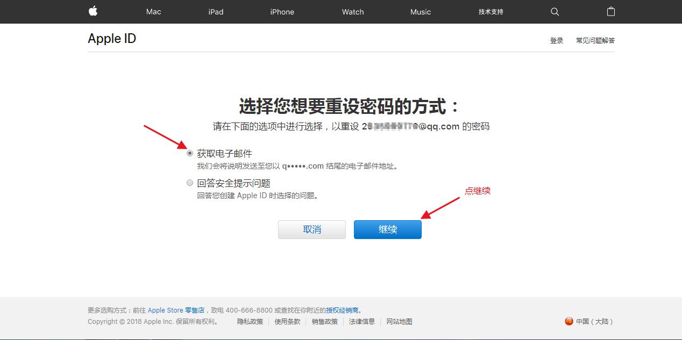Click the 选择您想要重设密码的方式 heading
682x340 pixels.
pos(350,106)
